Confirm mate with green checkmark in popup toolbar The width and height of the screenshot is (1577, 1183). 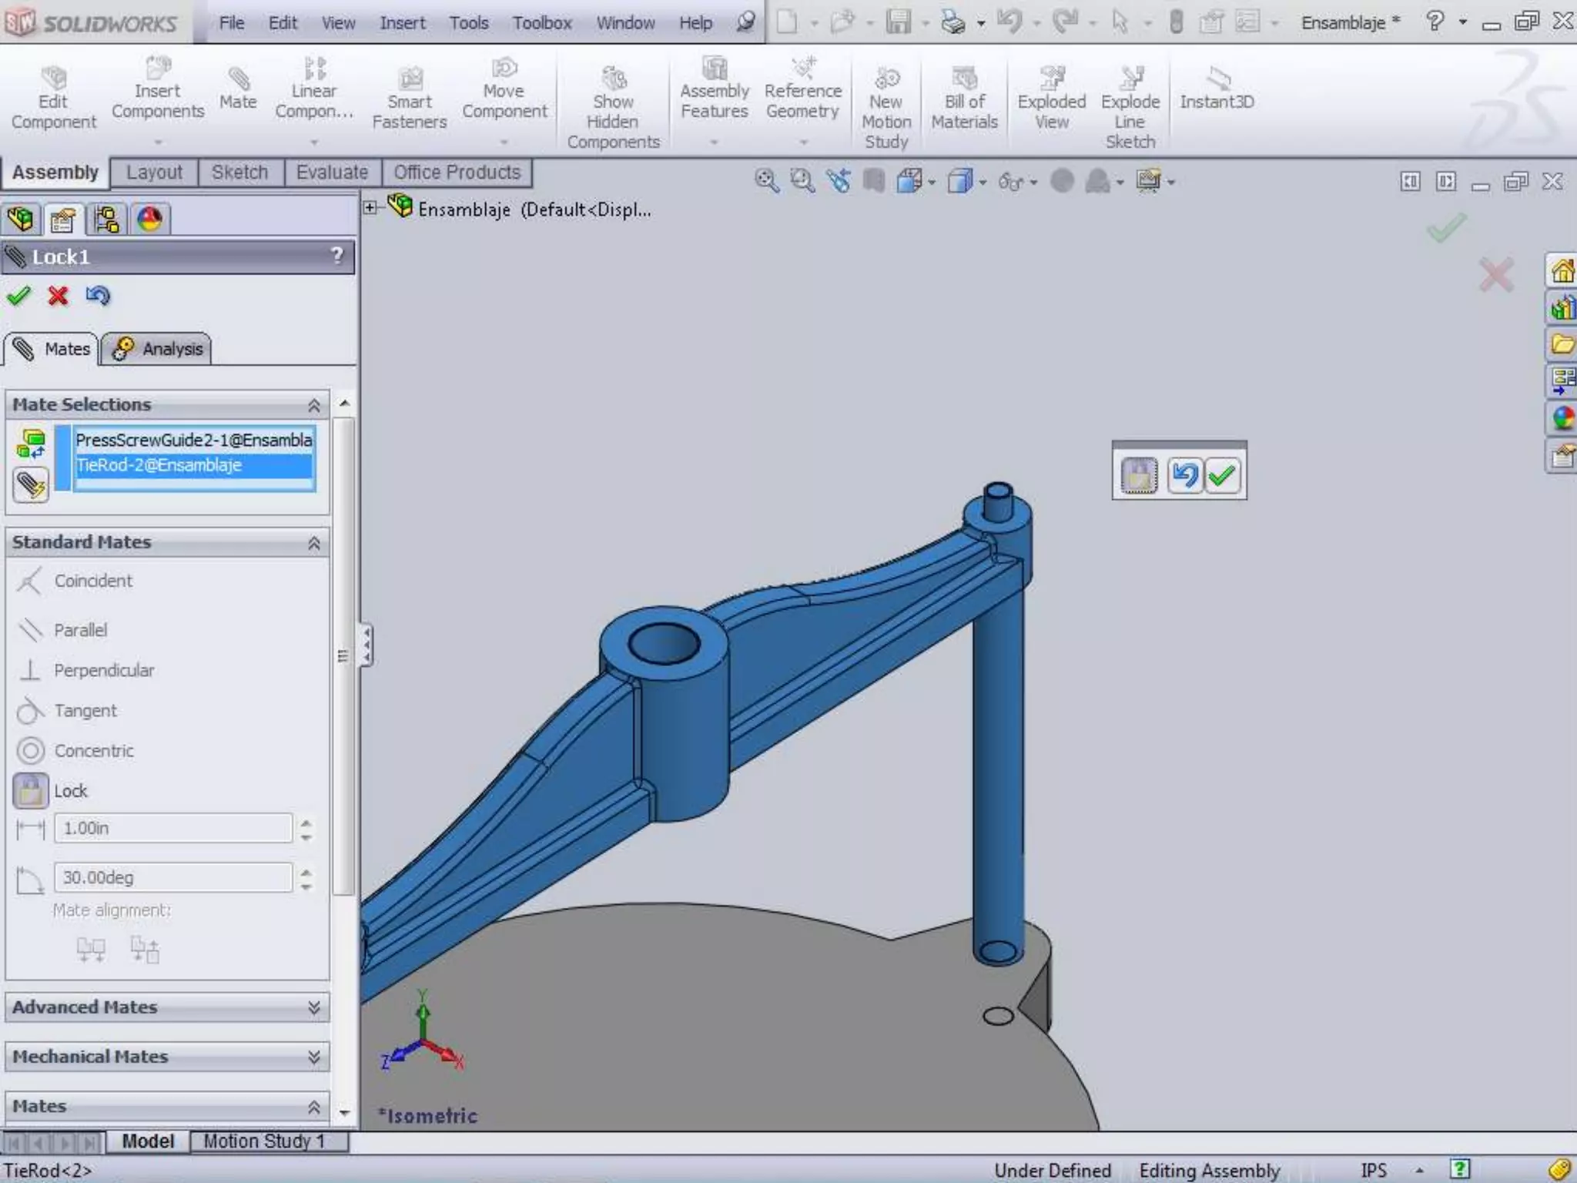pos(1222,475)
